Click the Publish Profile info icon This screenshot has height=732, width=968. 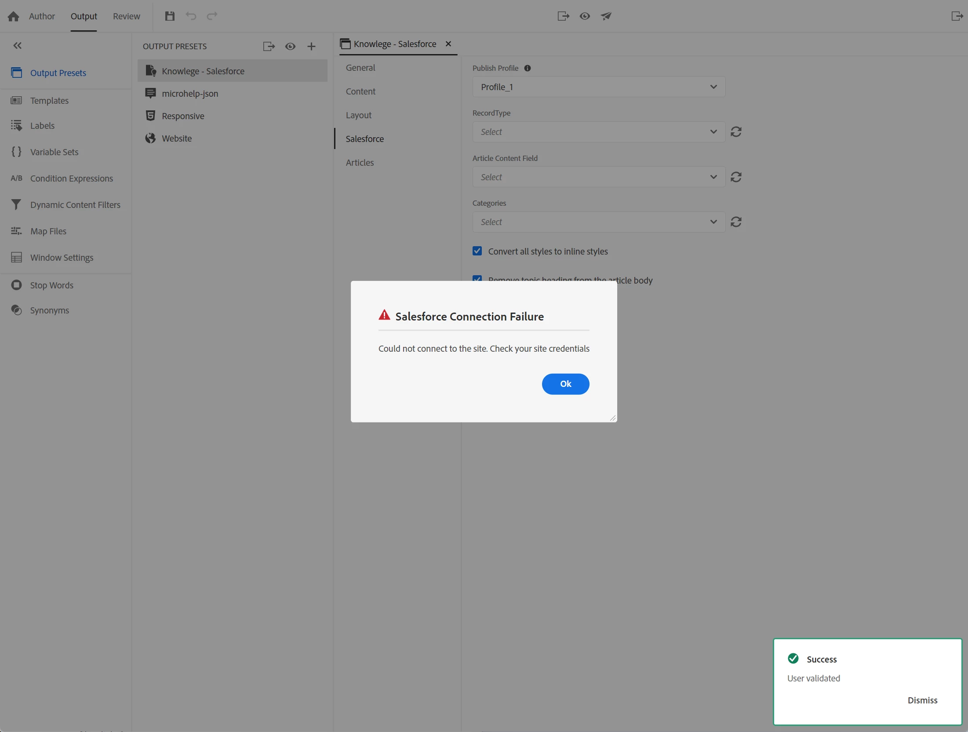click(x=528, y=68)
